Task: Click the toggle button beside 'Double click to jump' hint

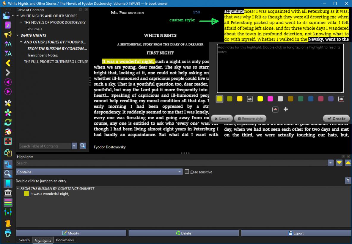Action: (x=348, y=180)
